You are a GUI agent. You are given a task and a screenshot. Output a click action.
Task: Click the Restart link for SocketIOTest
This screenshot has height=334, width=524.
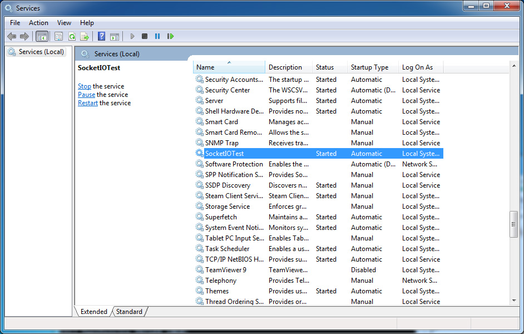coord(87,102)
